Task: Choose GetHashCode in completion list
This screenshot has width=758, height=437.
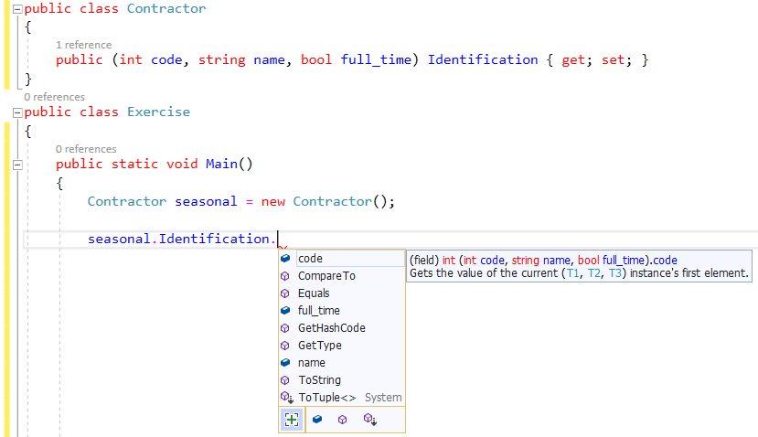Action: pyautogui.click(x=331, y=328)
